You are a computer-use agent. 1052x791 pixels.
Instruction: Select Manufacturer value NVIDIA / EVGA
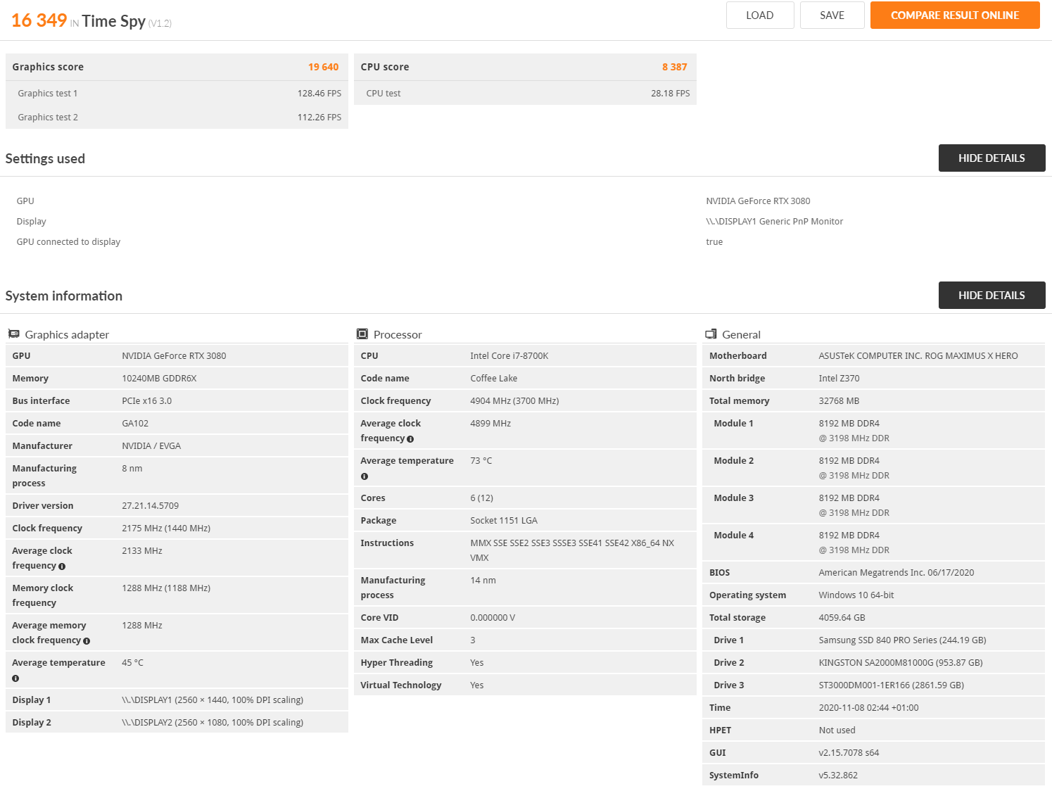151,445
